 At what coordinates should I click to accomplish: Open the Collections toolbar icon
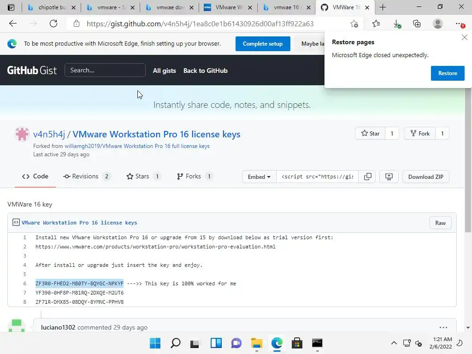[417, 24]
